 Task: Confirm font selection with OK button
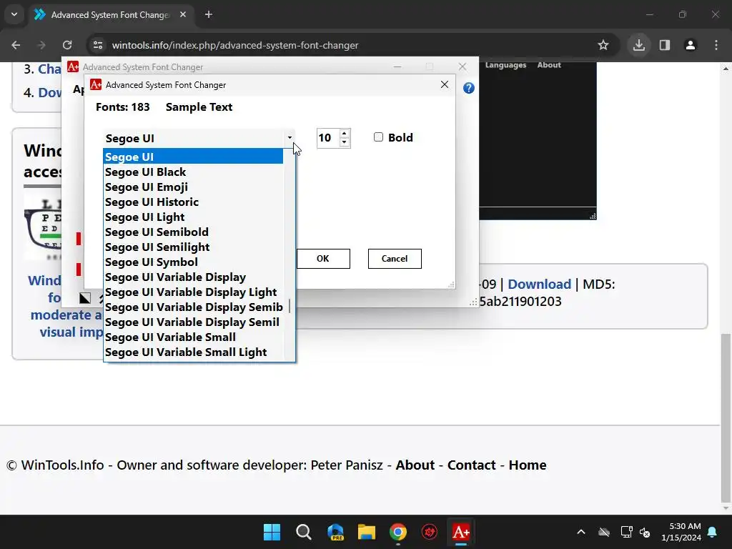click(x=323, y=259)
